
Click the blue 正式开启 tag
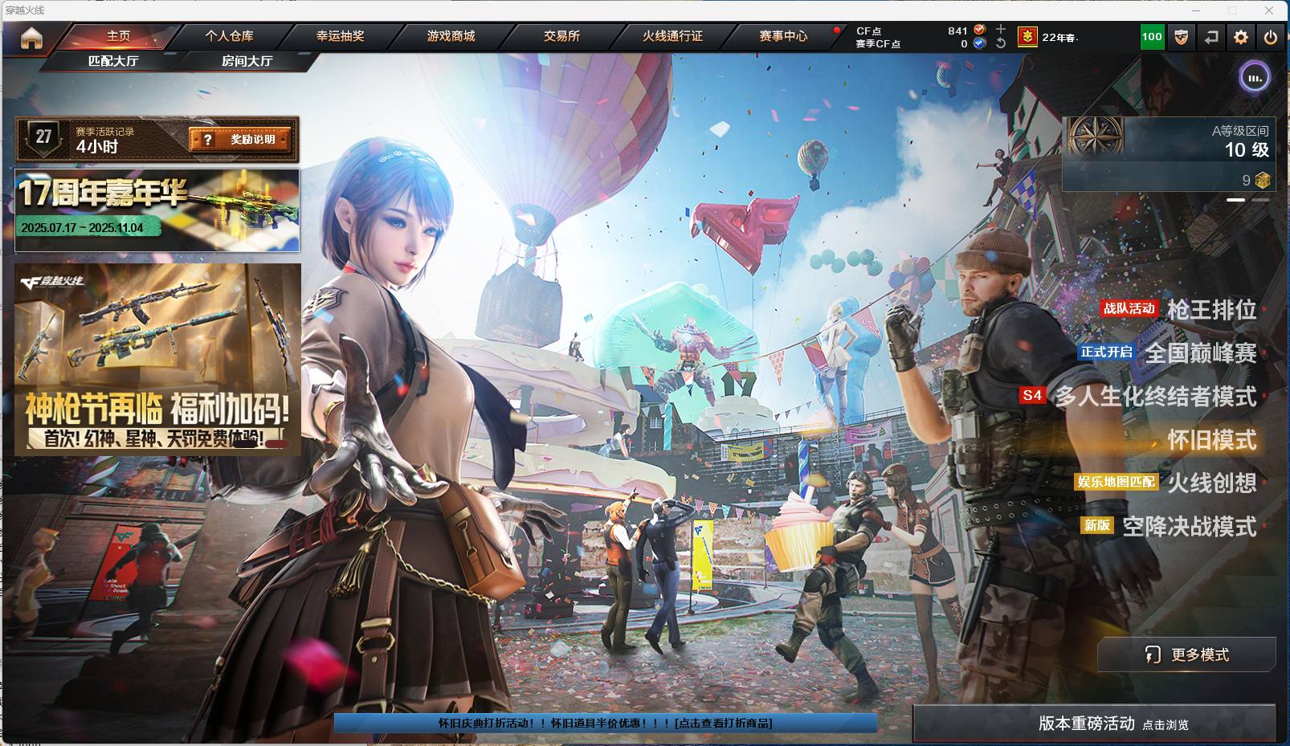pos(1106,352)
